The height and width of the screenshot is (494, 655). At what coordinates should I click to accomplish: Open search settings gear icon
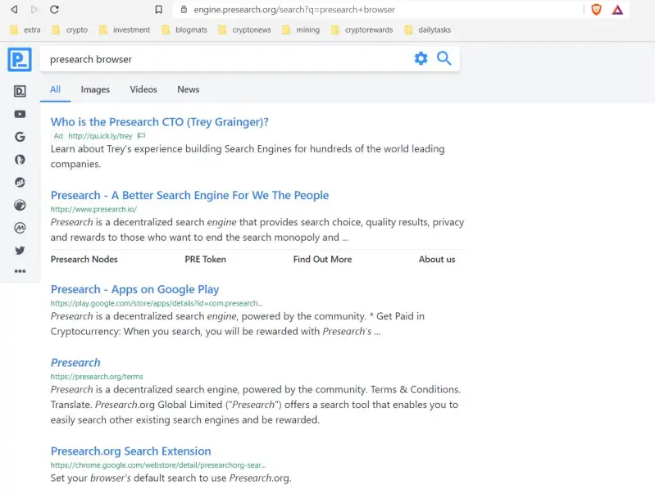[x=421, y=58]
